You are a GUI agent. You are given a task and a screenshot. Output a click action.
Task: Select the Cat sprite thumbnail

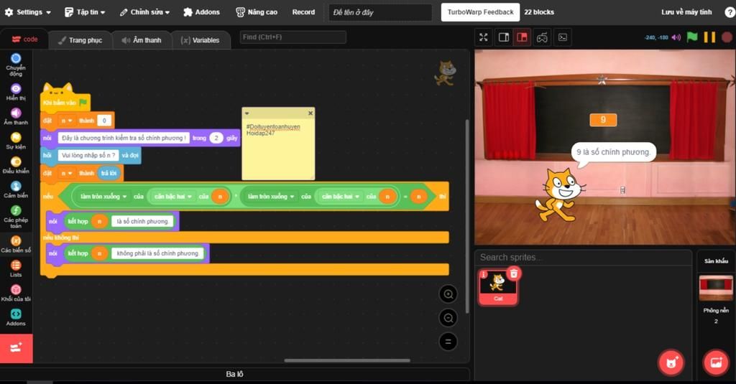497,287
